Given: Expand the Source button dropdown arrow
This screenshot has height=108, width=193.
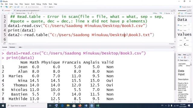Looking at the screenshot, I should [x=171, y=13].
